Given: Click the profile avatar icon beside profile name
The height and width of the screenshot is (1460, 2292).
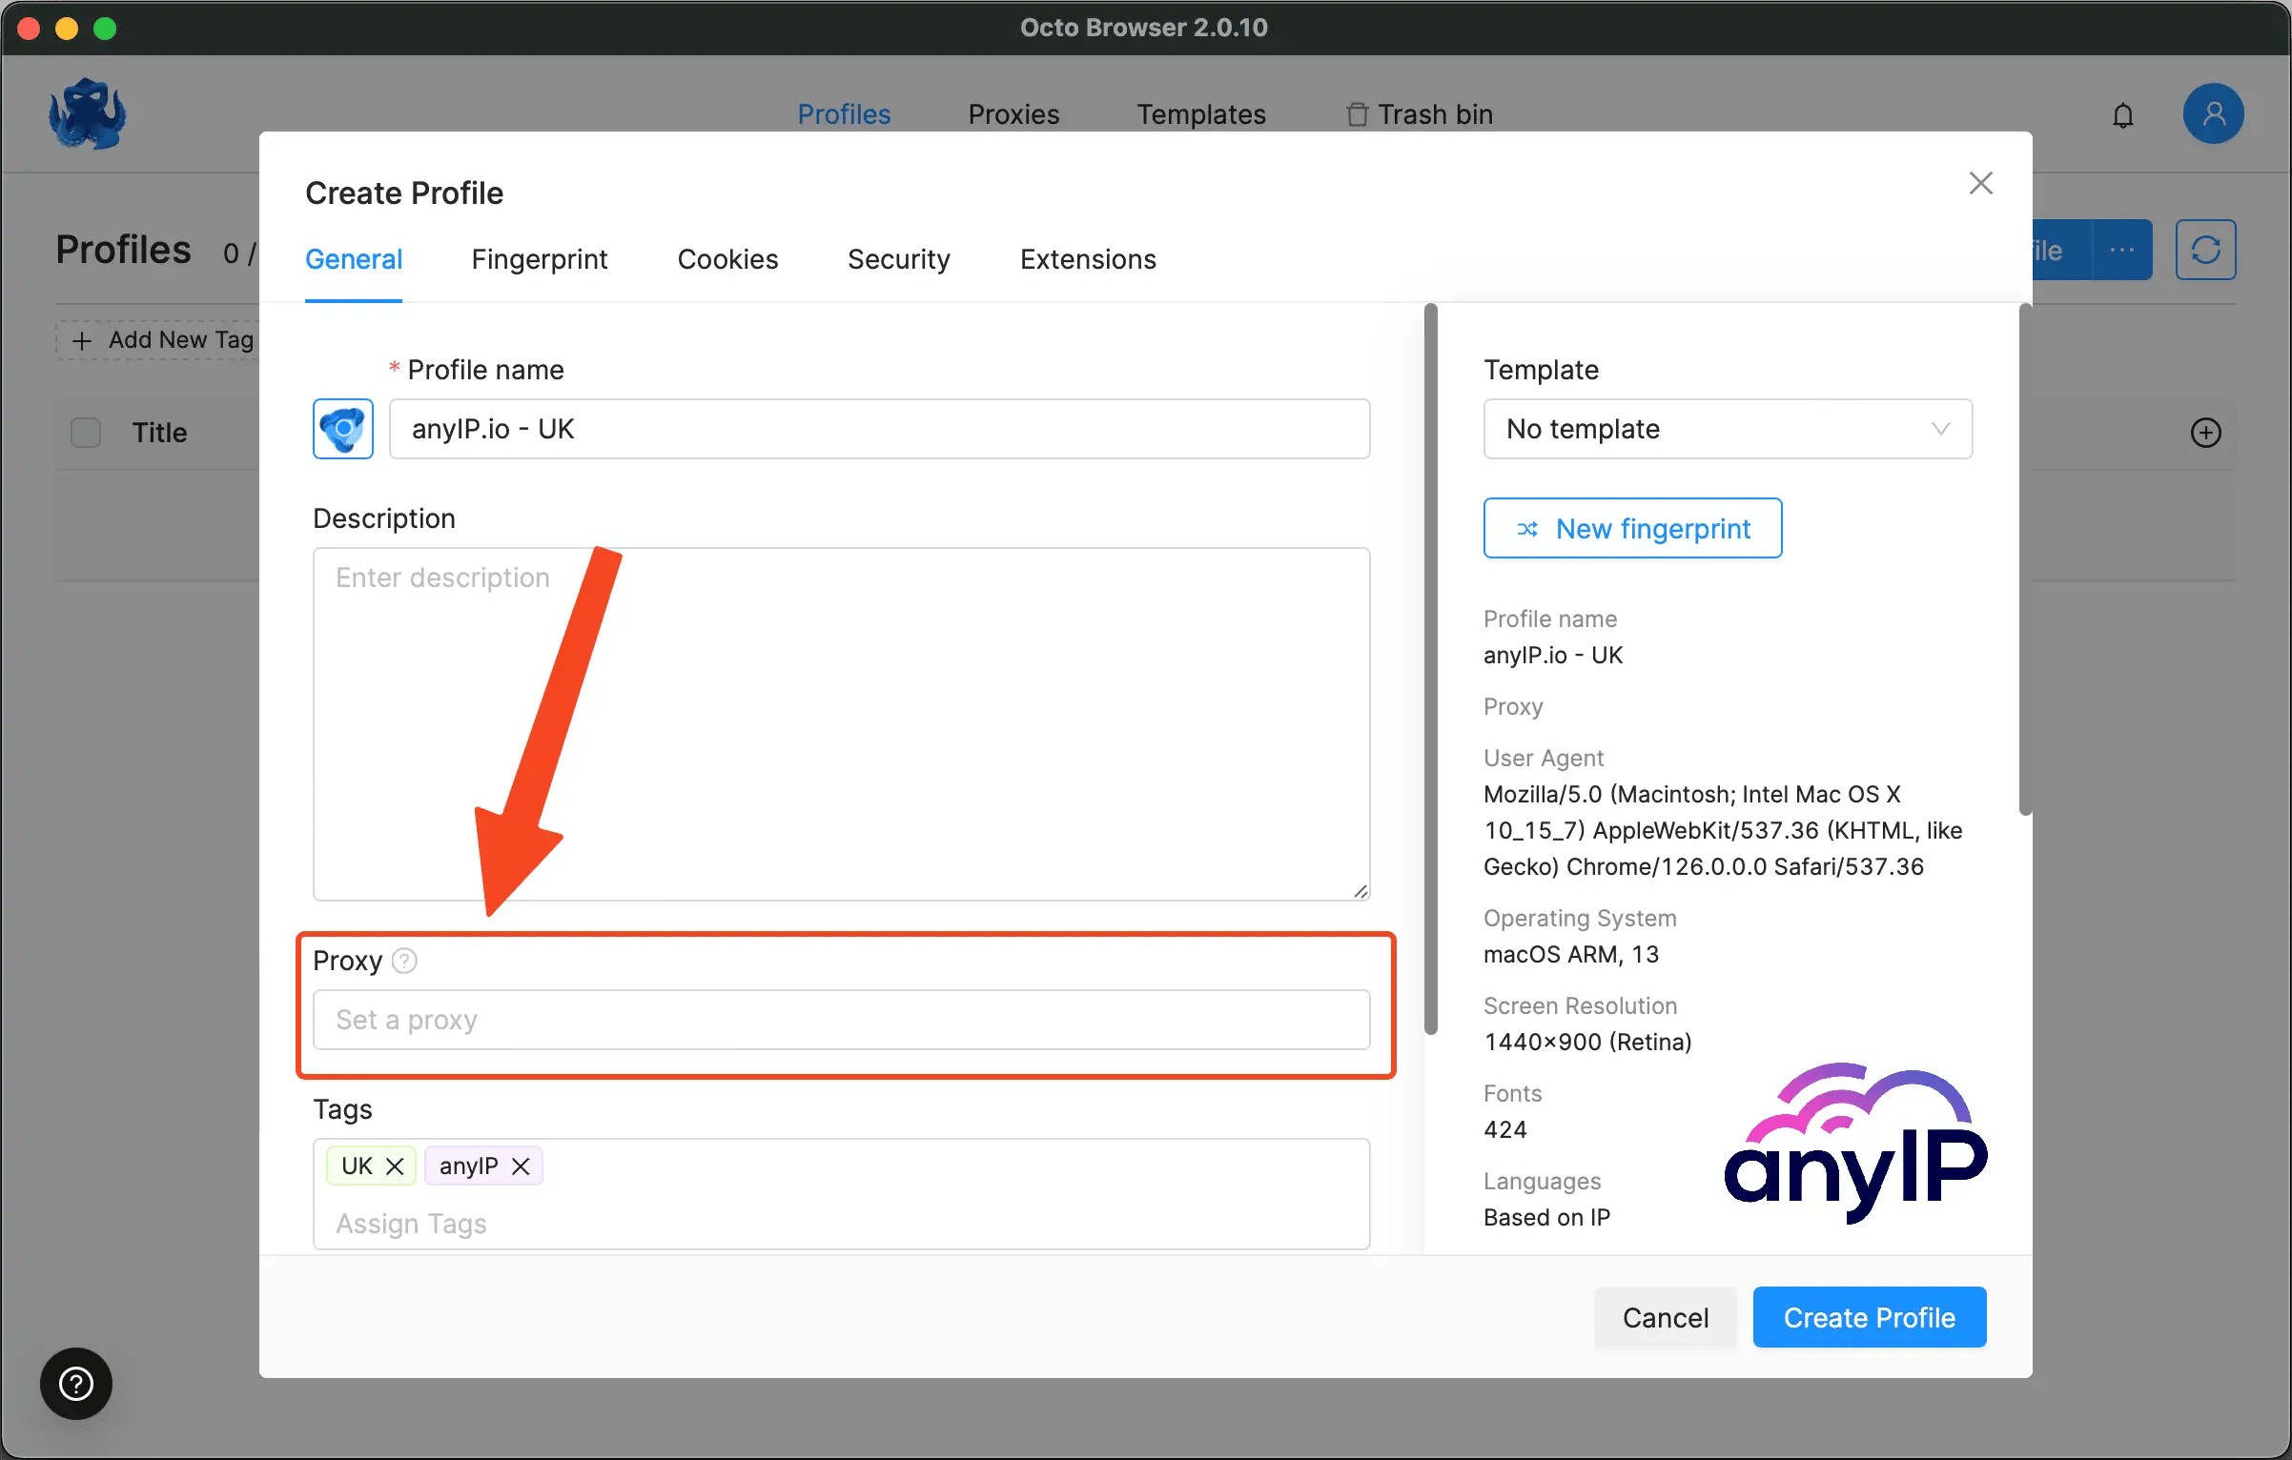Looking at the screenshot, I should point(342,429).
